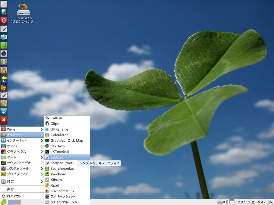The height and width of the screenshot is (205, 274).
Task: Click the red X icon in the dock
Action: click(x=4, y=120)
